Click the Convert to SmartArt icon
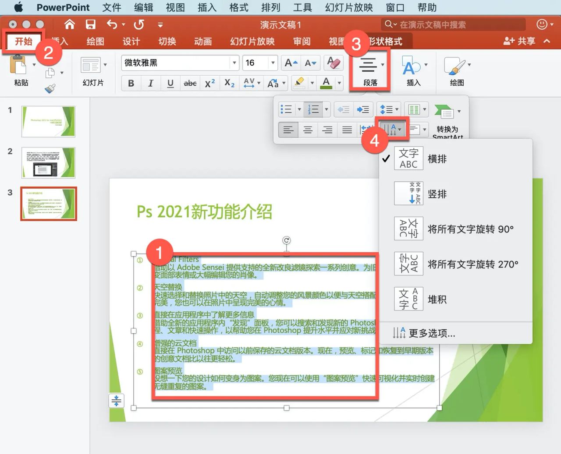Image resolution: width=561 pixels, height=454 pixels. [444, 112]
